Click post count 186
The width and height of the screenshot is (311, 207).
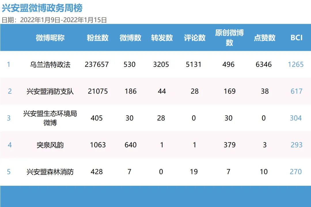tap(130, 91)
